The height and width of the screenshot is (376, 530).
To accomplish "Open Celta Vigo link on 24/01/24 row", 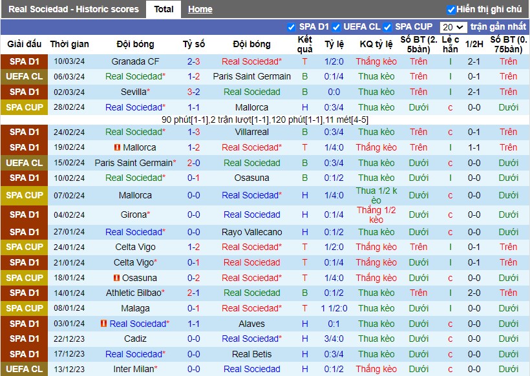I will (135, 247).
